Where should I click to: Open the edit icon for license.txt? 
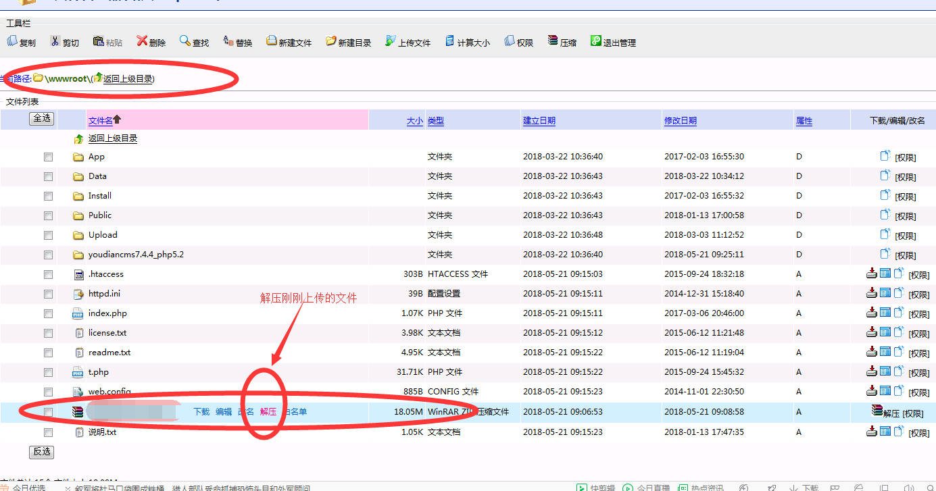pos(885,332)
